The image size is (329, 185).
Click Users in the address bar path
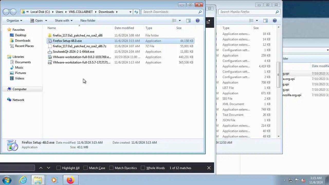tap(59, 12)
